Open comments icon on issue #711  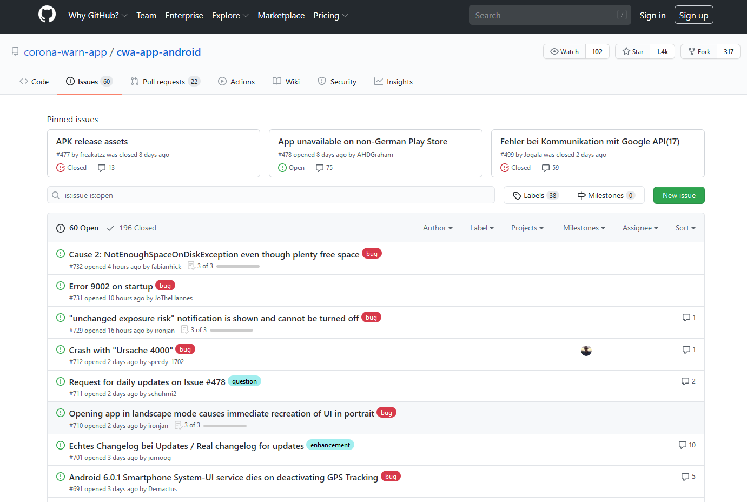coord(685,381)
